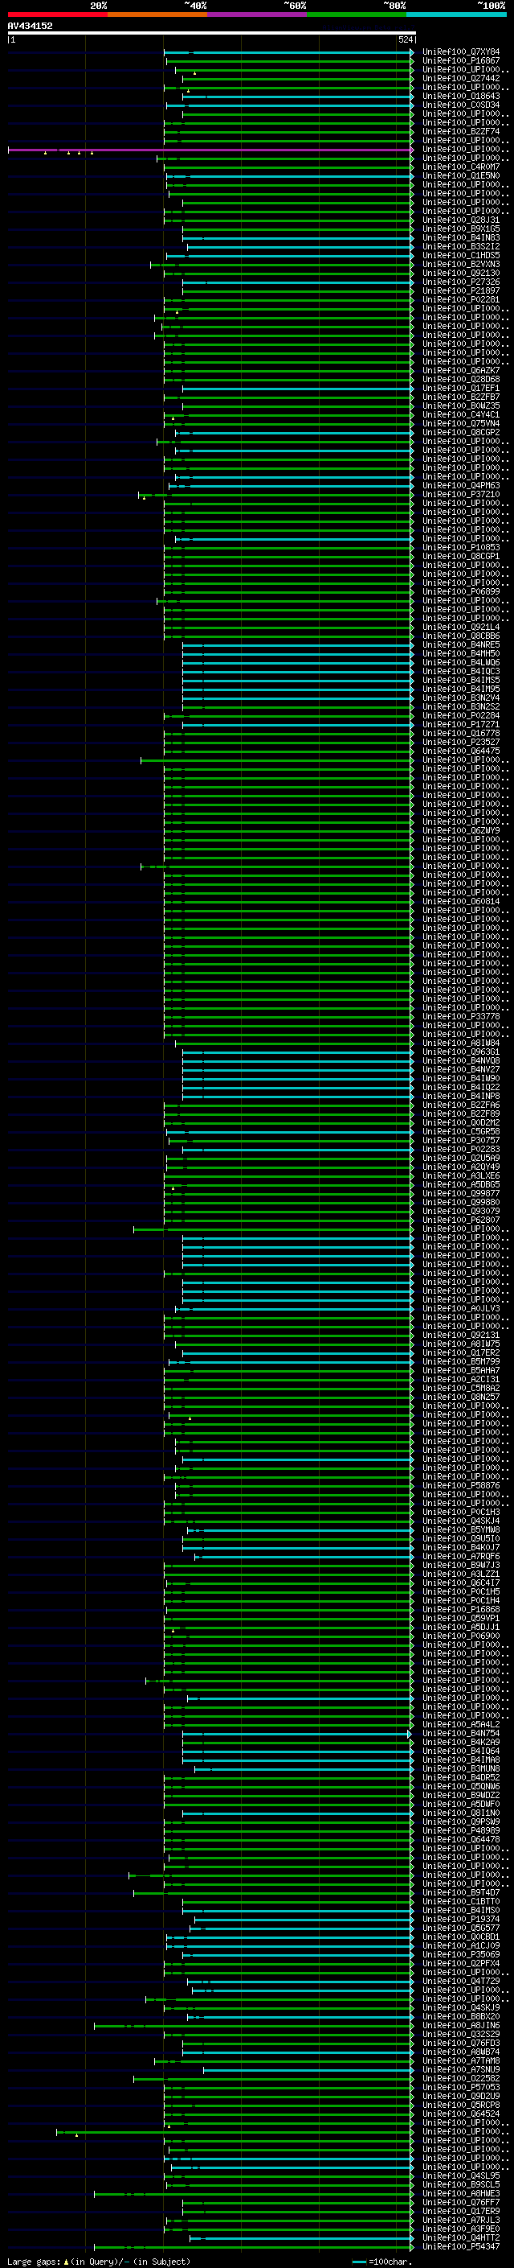Select hit label UniRef100_P62807
The image size is (514, 2268).
[x=461, y=1220]
